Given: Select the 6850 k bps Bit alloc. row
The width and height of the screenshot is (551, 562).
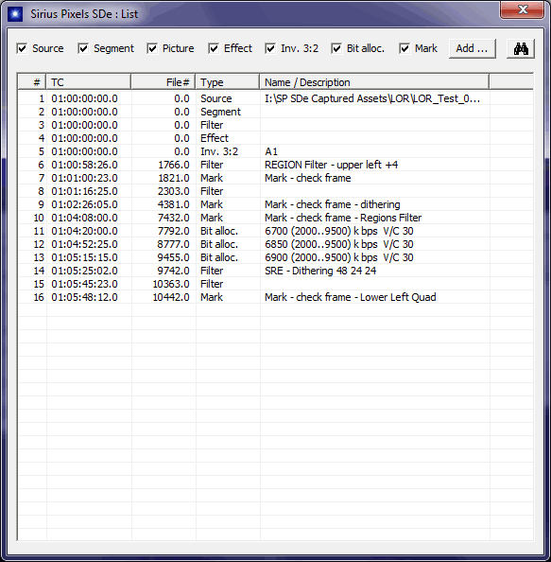Looking at the screenshot, I should tap(275, 244).
